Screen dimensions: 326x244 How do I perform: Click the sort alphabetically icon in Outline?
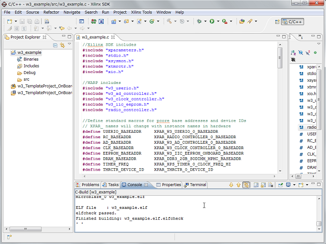pos(294,53)
